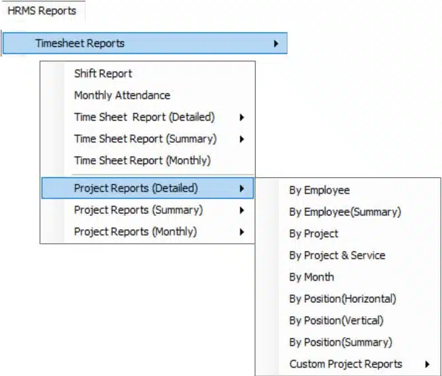Image resolution: width=442 pixels, height=376 pixels.
Task: Expand the Custom Project Reports submenu
Action: click(x=348, y=364)
